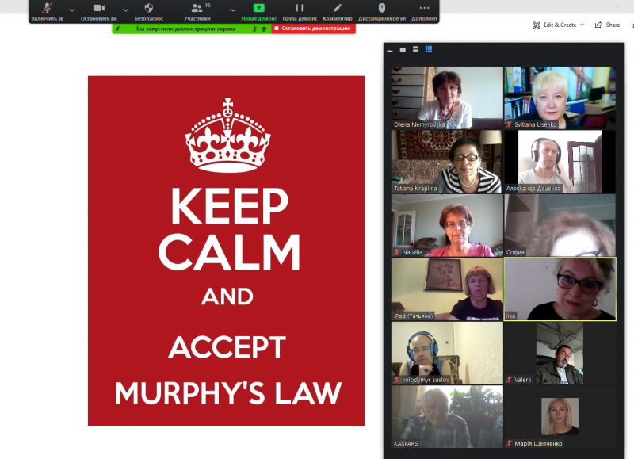The height and width of the screenshot is (459, 634).
Task: Click the Edit & Create scissors icon
Action: pyautogui.click(x=537, y=25)
